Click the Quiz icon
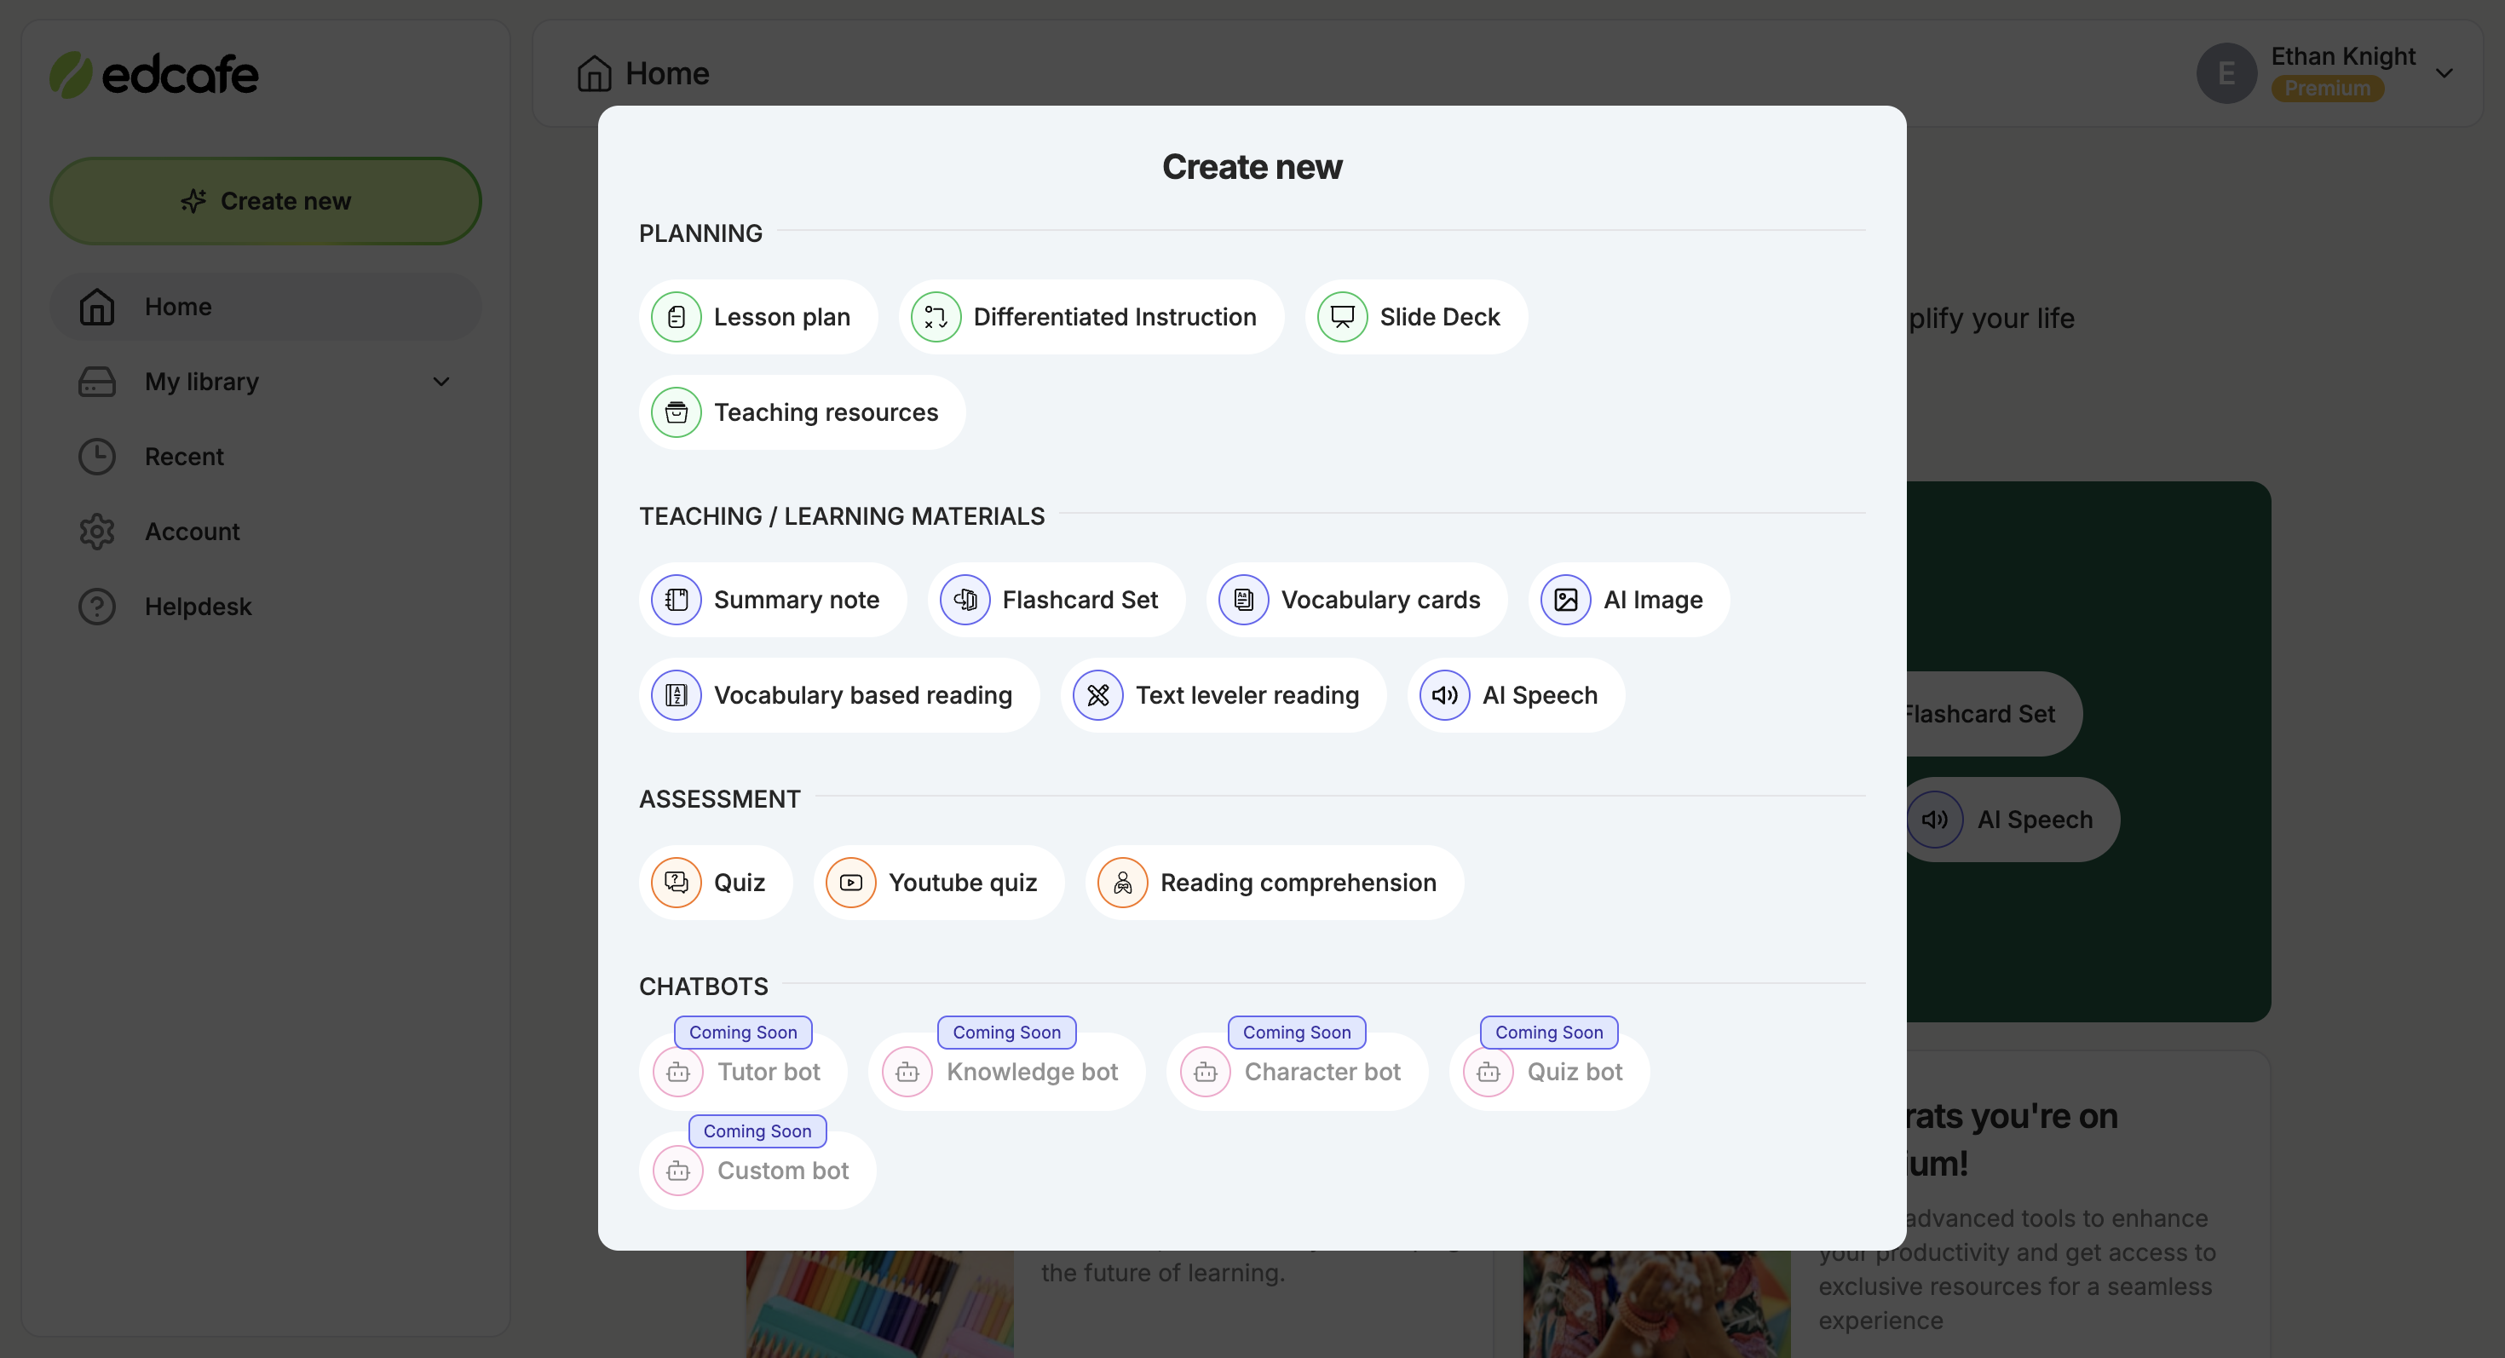Image resolution: width=2505 pixels, height=1358 pixels. [676, 883]
